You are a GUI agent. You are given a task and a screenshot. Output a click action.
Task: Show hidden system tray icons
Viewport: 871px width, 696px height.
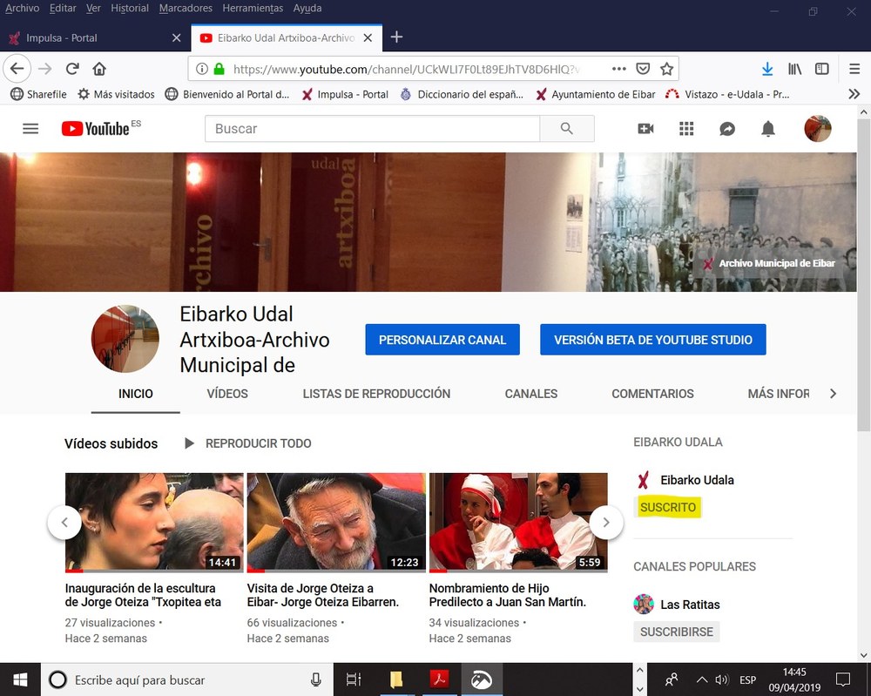coord(701,680)
